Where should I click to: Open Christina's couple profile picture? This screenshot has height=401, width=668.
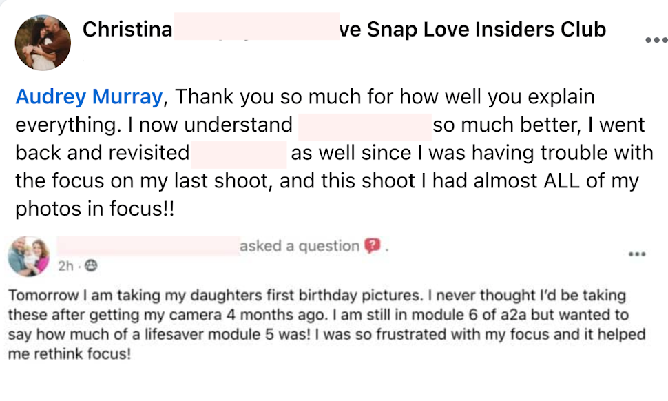tap(42, 42)
